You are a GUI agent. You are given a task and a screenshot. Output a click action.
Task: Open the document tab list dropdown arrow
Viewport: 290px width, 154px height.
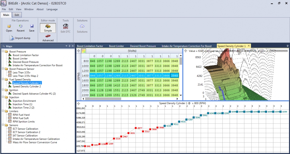point(288,46)
